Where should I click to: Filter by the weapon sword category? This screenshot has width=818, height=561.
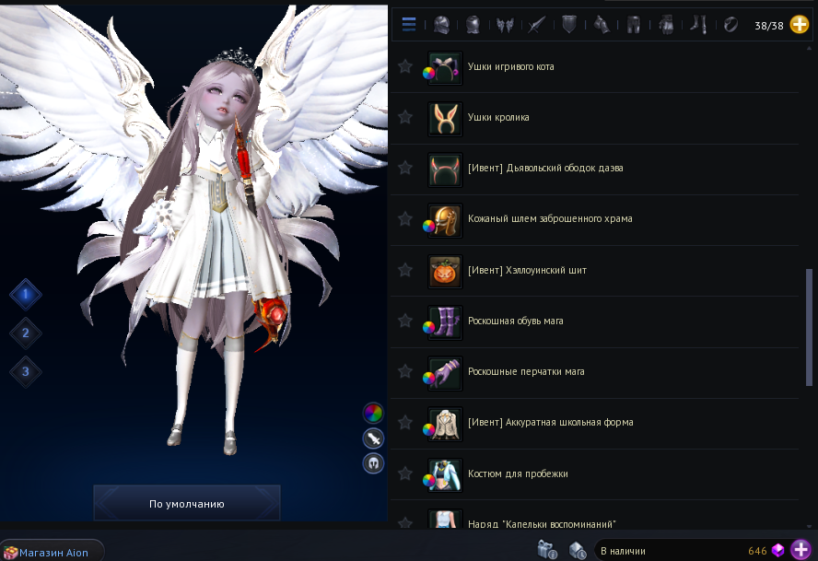[x=536, y=25]
